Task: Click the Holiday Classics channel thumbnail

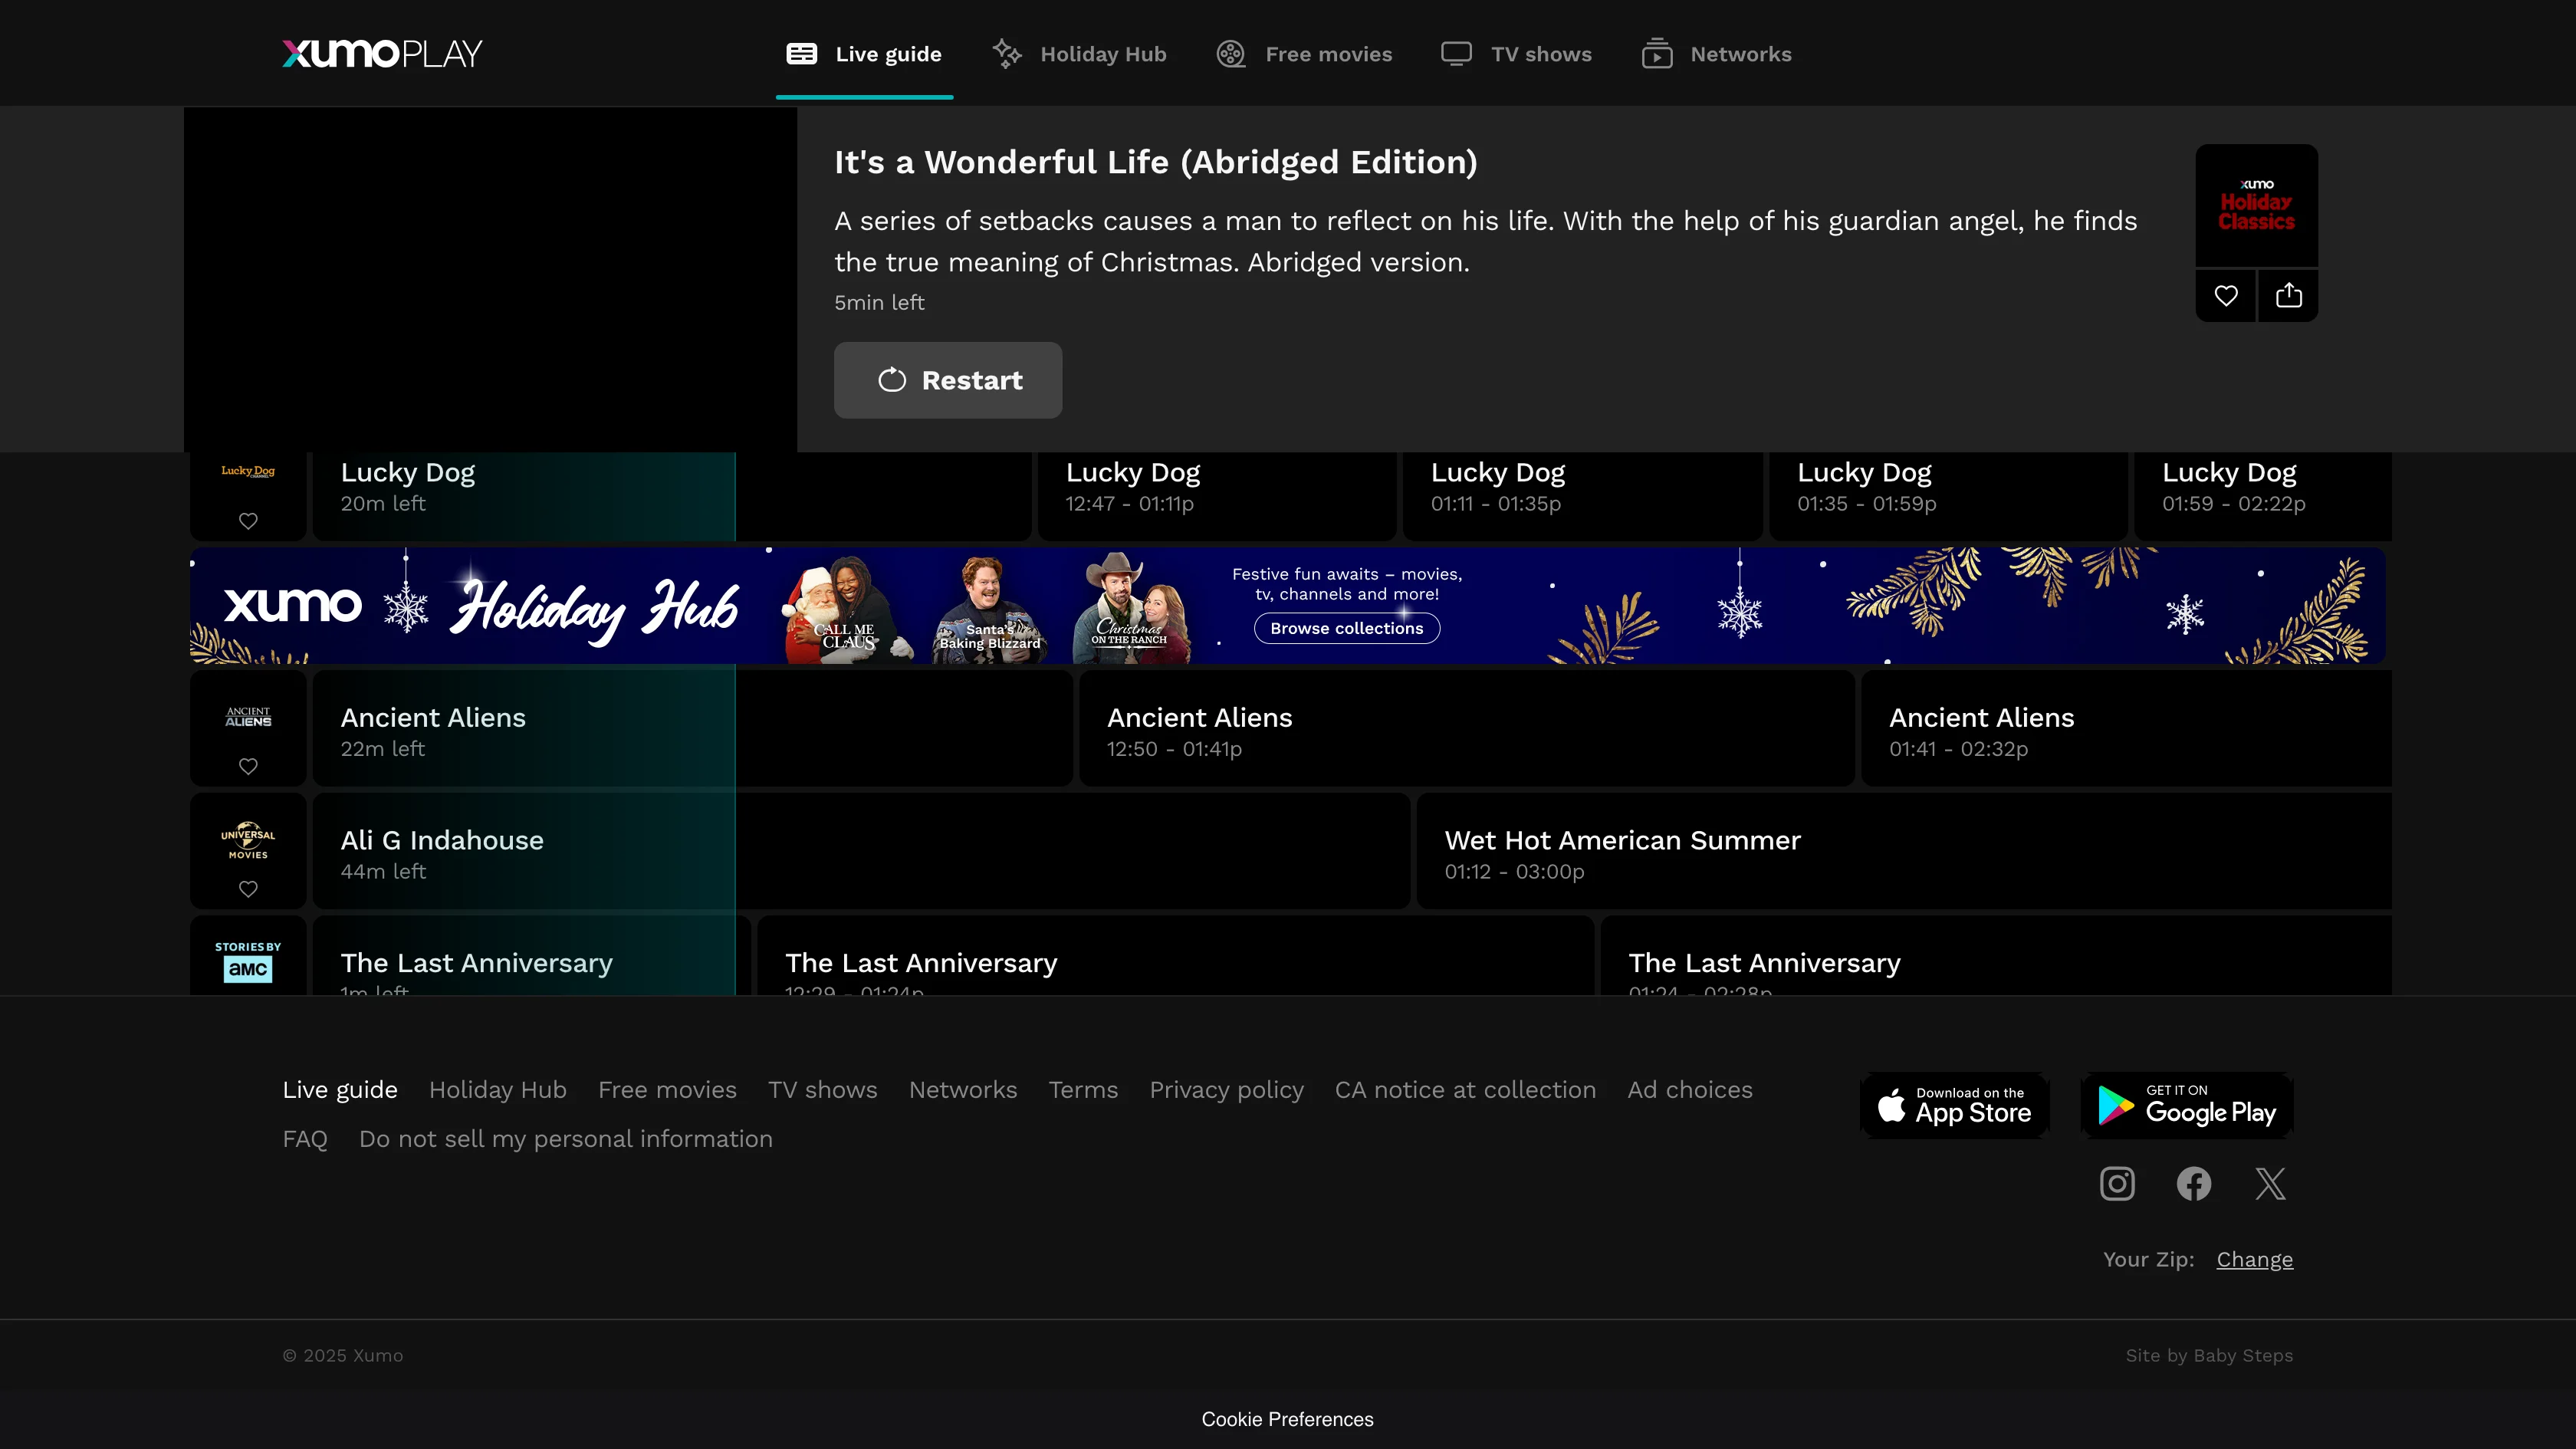Action: tap(2256, 206)
